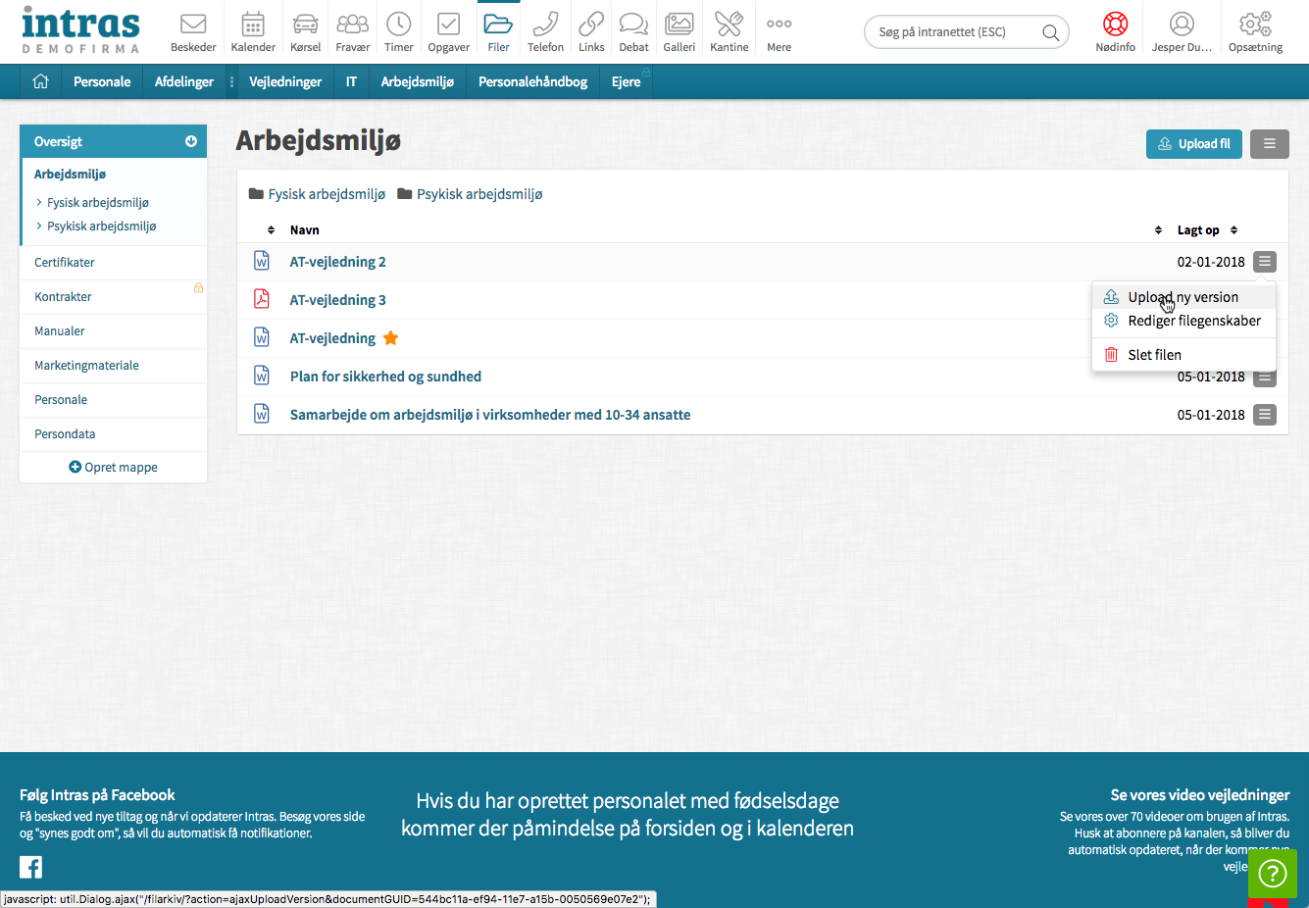1309x908 pixels.
Task: Click the Nødinfo lifebuoy icon
Action: click(1115, 25)
